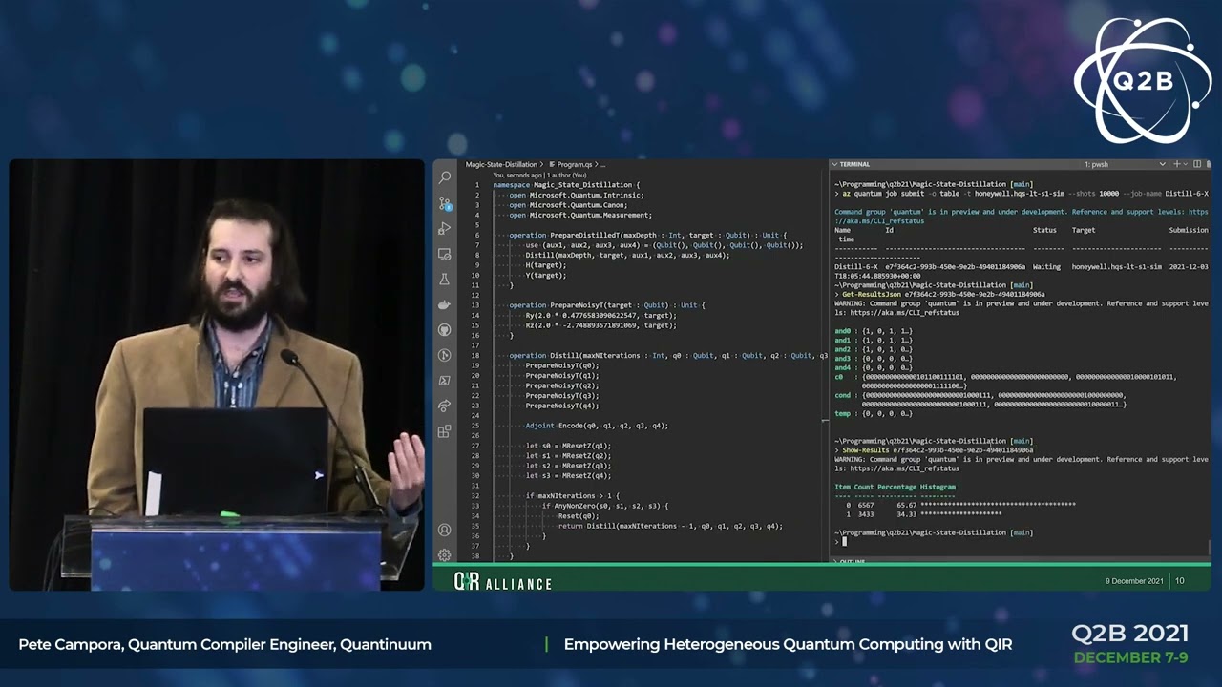The image size is (1222, 687).
Task: Click 'return Distill(maxNIterations - 1...' line
Action: click(x=670, y=526)
